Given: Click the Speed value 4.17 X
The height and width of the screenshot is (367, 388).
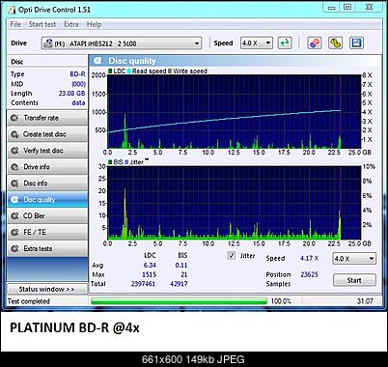Looking at the screenshot, I should click(x=309, y=258).
